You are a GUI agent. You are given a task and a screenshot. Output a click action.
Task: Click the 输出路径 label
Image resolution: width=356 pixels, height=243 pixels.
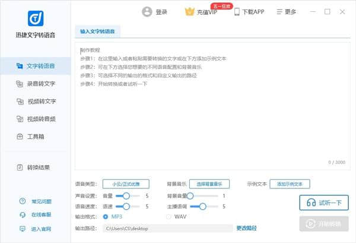[x=86, y=228]
